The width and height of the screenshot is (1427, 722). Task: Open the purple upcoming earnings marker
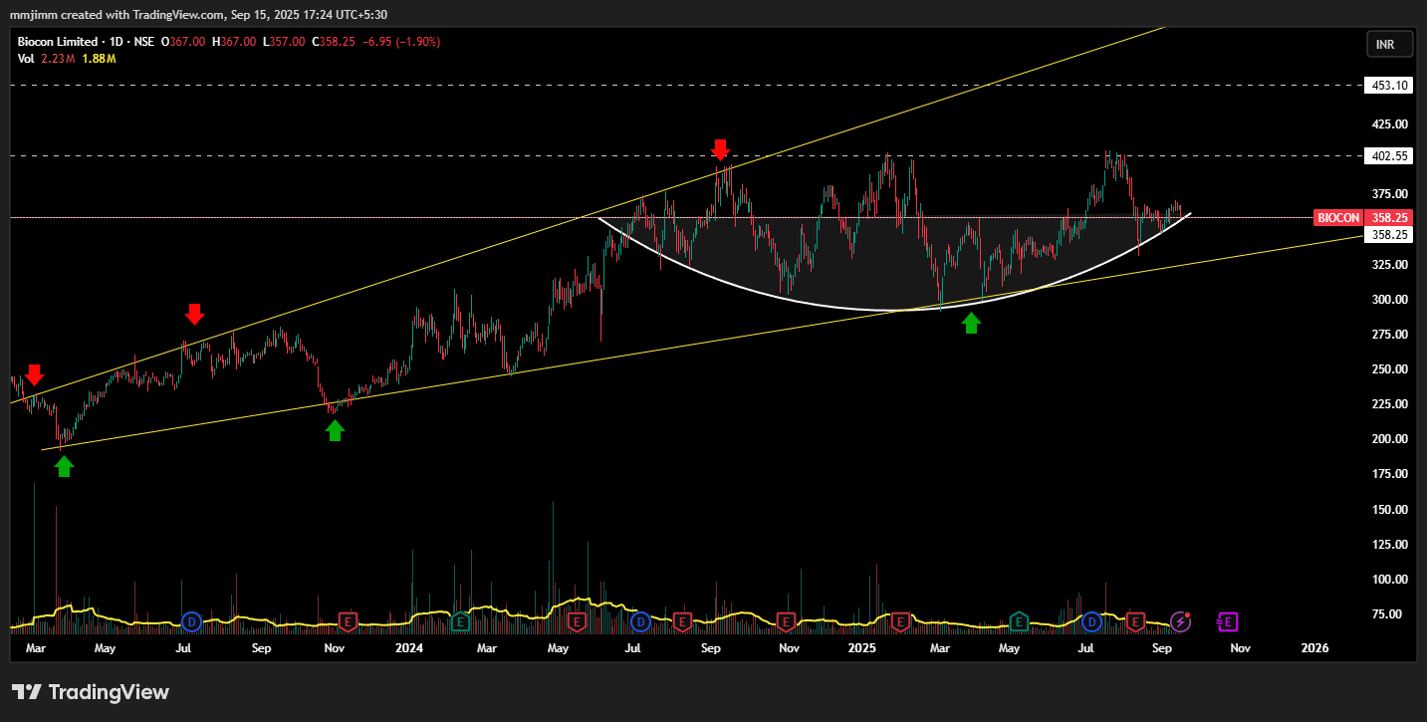[x=1228, y=621]
